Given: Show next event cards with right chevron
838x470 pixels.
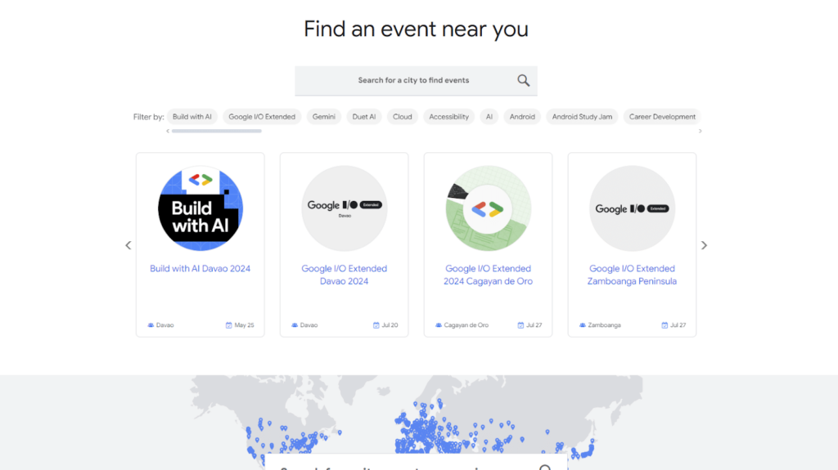Looking at the screenshot, I should click(x=704, y=245).
